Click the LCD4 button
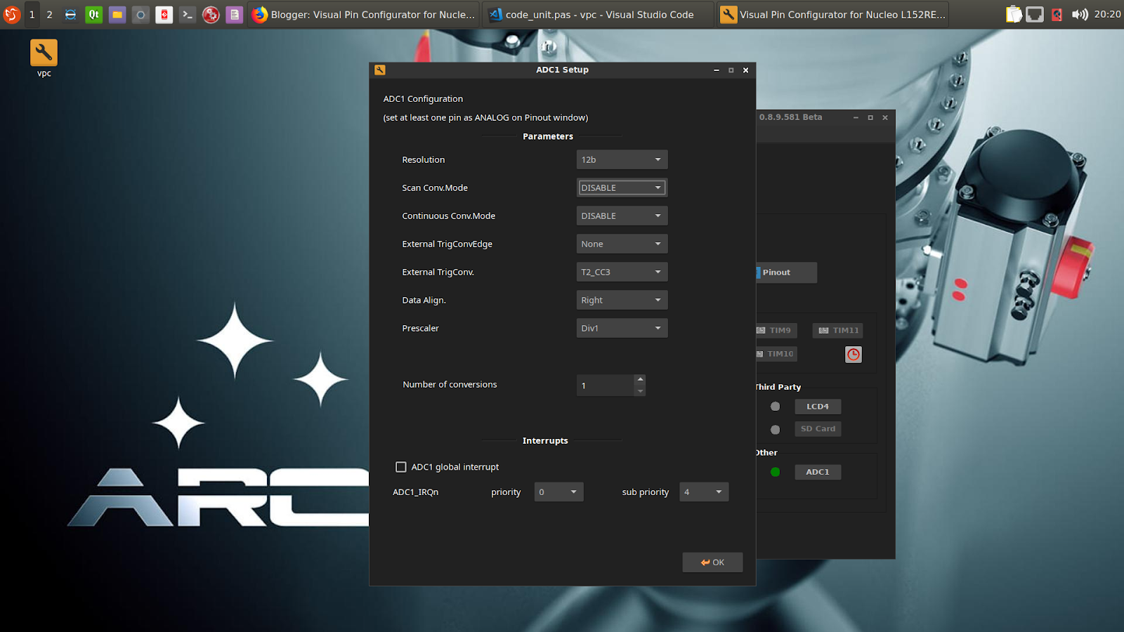The width and height of the screenshot is (1124, 632). pyautogui.click(x=818, y=407)
